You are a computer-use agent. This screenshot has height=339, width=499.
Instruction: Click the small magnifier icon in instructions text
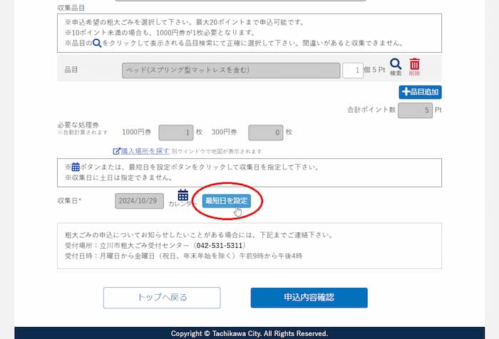[97, 43]
